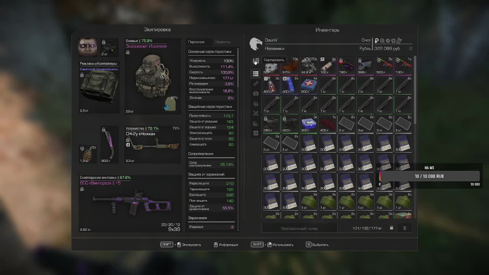Image resolution: width=489 pixels, height=275 pixels.
Task: Click the Переносимый вес 177 кг row
Action: pyautogui.click(x=211, y=78)
